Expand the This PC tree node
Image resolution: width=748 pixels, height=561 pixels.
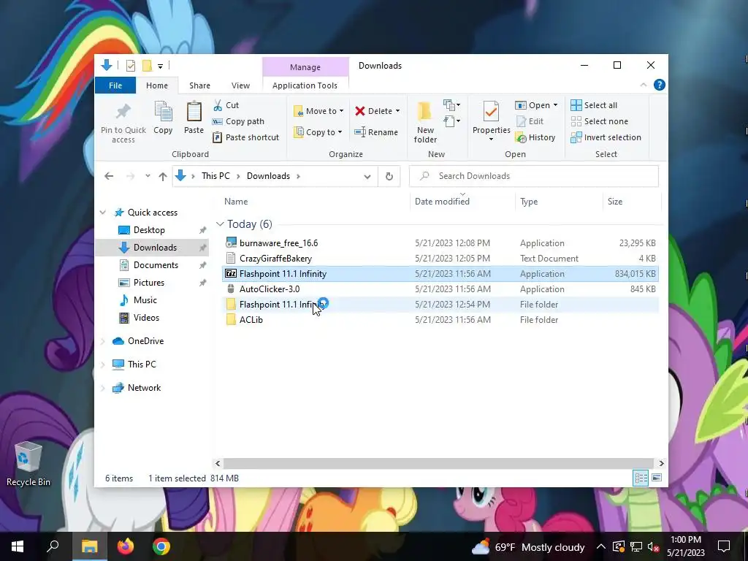coord(103,365)
